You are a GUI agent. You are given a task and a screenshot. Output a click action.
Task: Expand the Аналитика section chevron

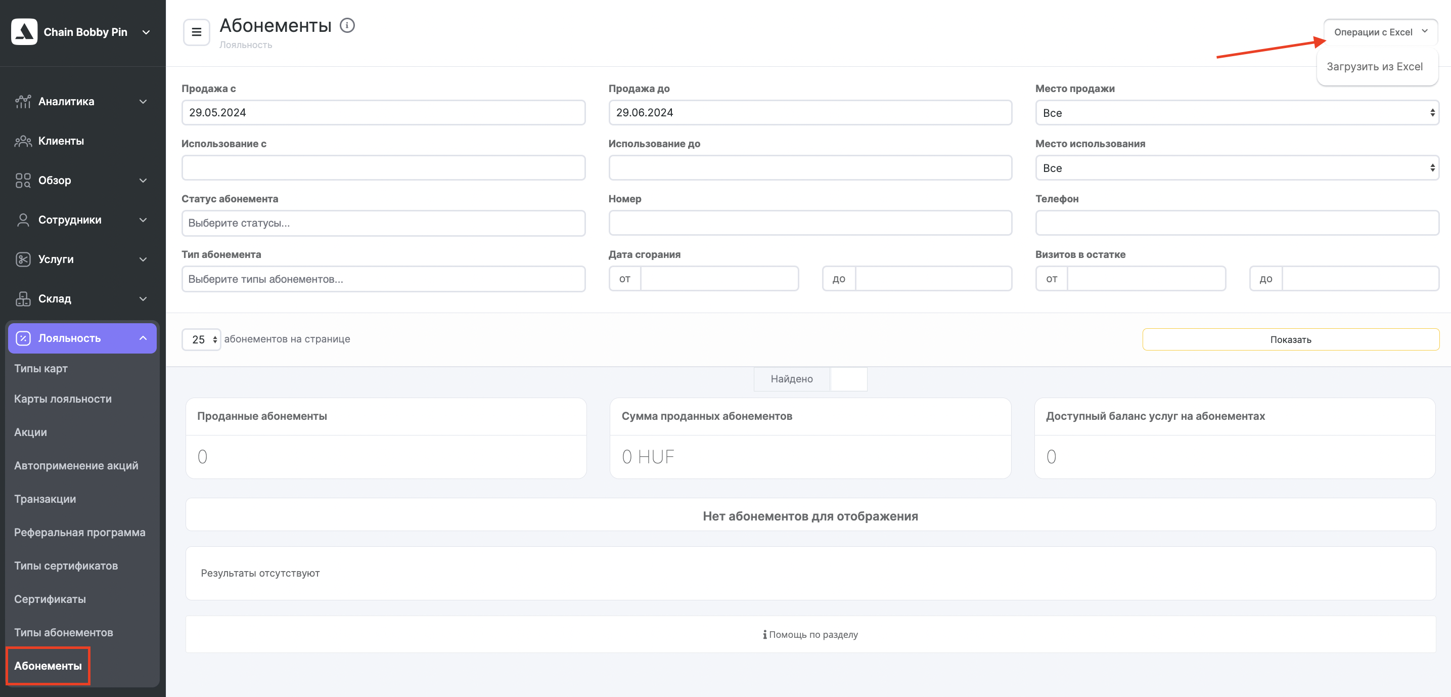coord(143,102)
